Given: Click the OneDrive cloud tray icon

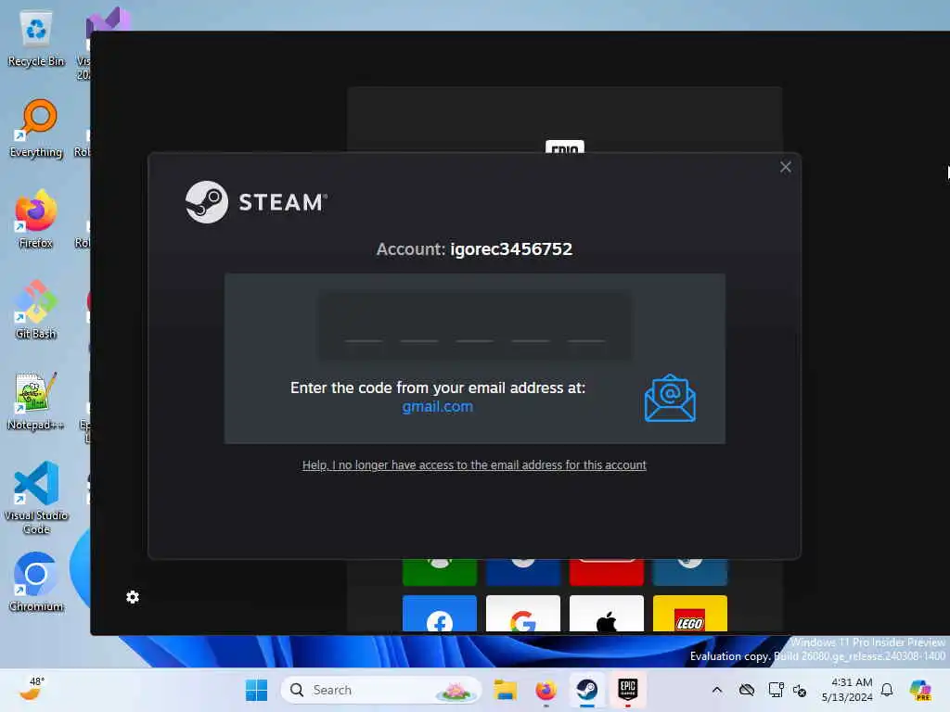Looking at the screenshot, I should [747, 690].
